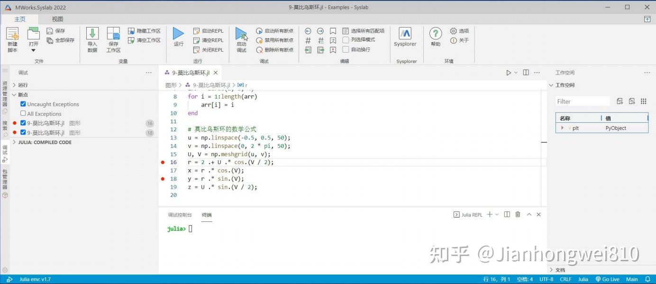The height and width of the screenshot is (284, 656).
Task: Open the 打开 dropdown arrow
Action: click(x=33, y=50)
